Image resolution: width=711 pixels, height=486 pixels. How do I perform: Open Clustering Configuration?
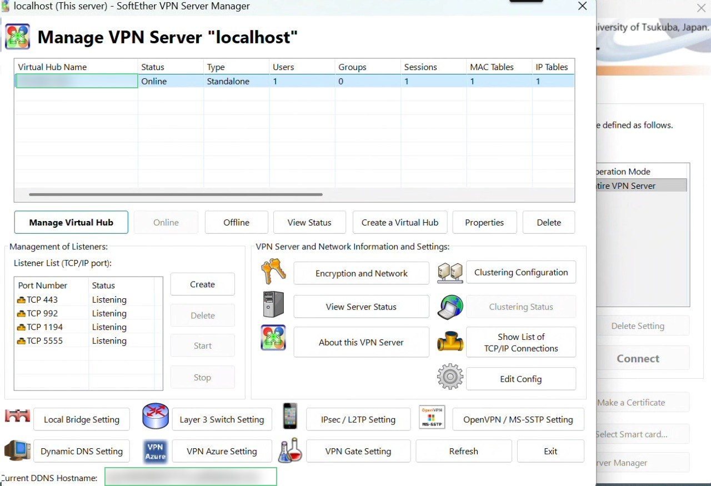pyautogui.click(x=521, y=272)
